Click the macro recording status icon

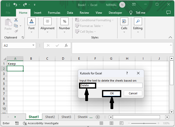[17, 123]
